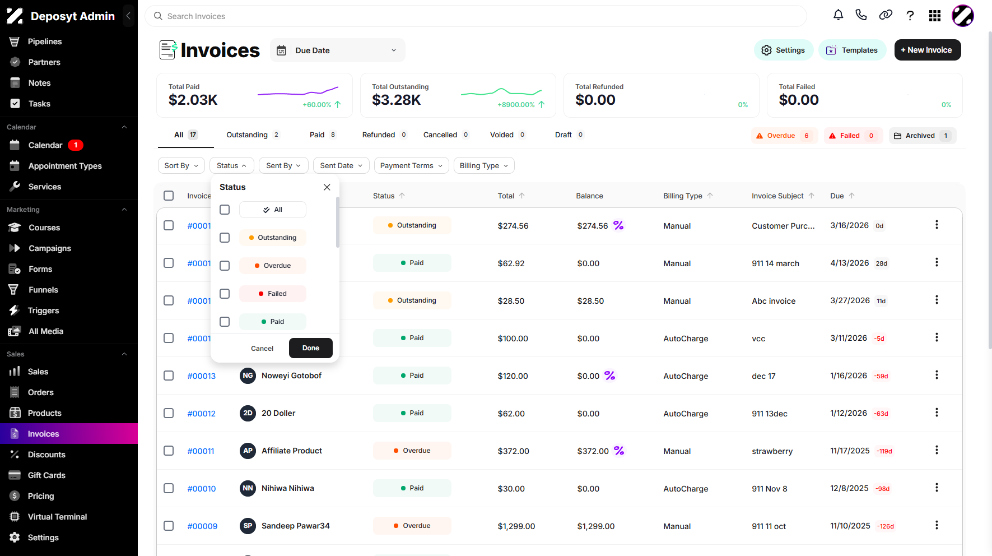Open the link icon in top bar

[x=886, y=16]
